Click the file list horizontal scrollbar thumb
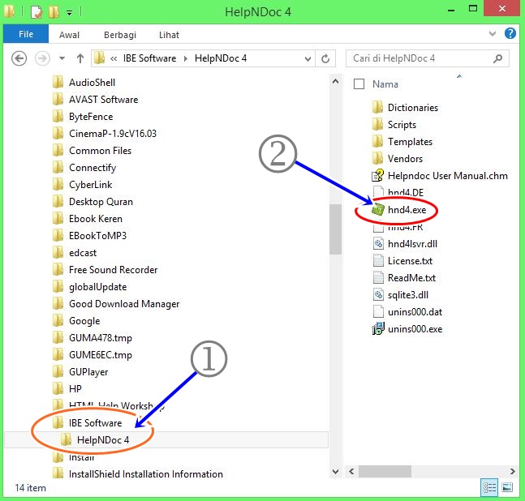The height and width of the screenshot is (501, 525). pyautogui.click(x=385, y=472)
